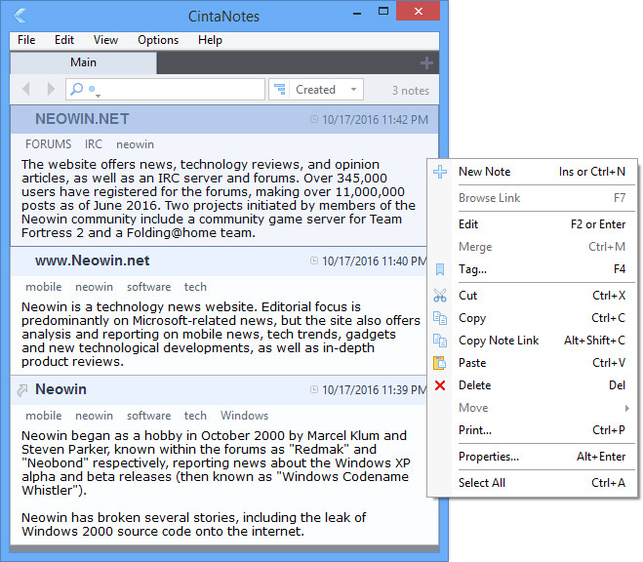Choose Edit in the context menu
643x562 pixels.
point(533,224)
